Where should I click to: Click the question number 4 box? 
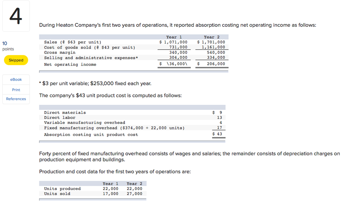[x=16, y=16]
